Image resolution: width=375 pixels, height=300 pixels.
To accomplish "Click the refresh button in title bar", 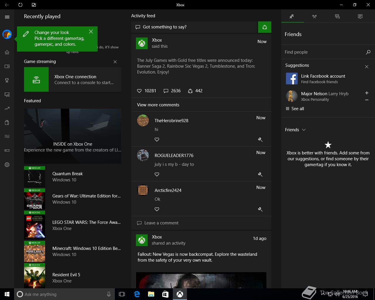I will [x=20, y=5].
